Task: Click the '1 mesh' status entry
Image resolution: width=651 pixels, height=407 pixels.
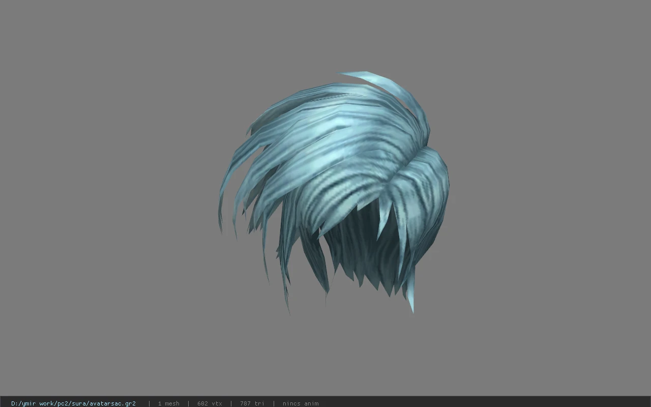Action: [168, 403]
